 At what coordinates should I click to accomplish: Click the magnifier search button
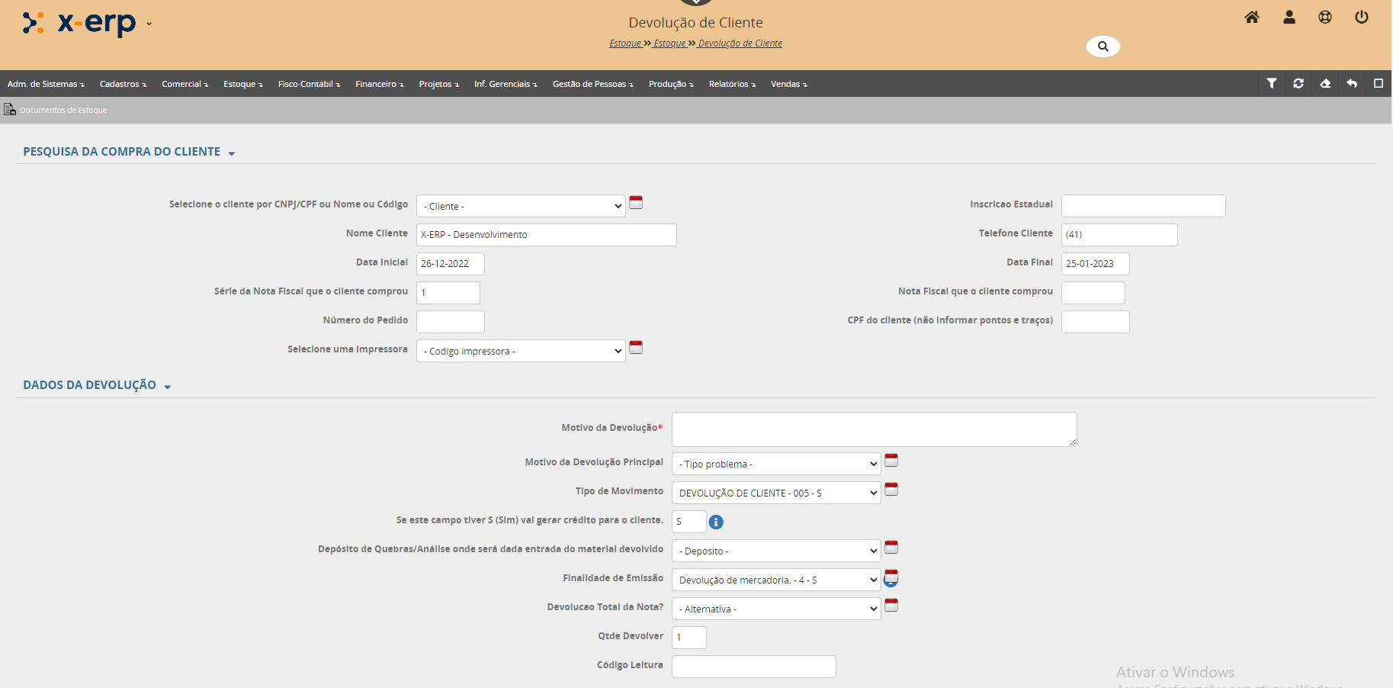point(1103,47)
